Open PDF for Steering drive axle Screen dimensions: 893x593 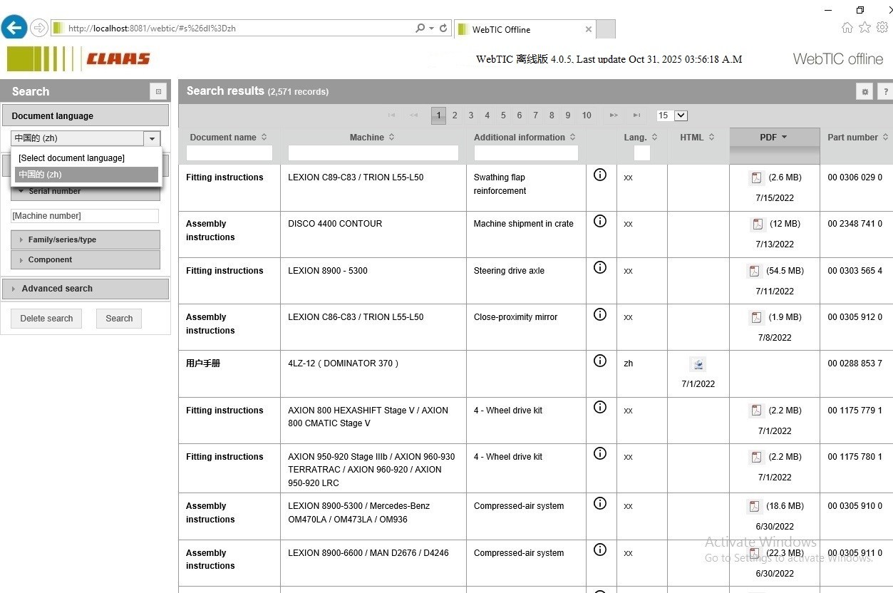(753, 271)
